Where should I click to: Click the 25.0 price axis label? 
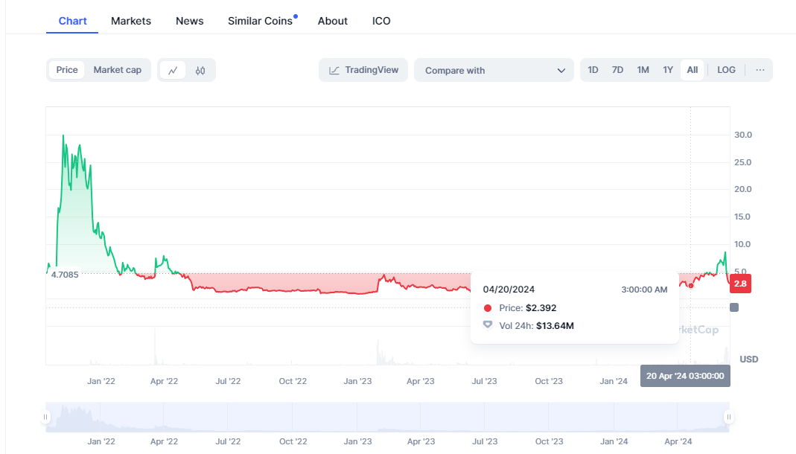(742, 162)
